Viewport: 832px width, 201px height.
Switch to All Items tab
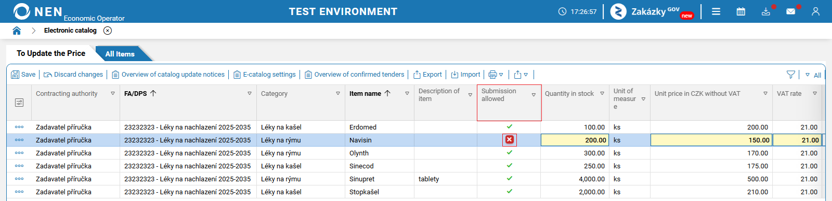pos(120,54)
